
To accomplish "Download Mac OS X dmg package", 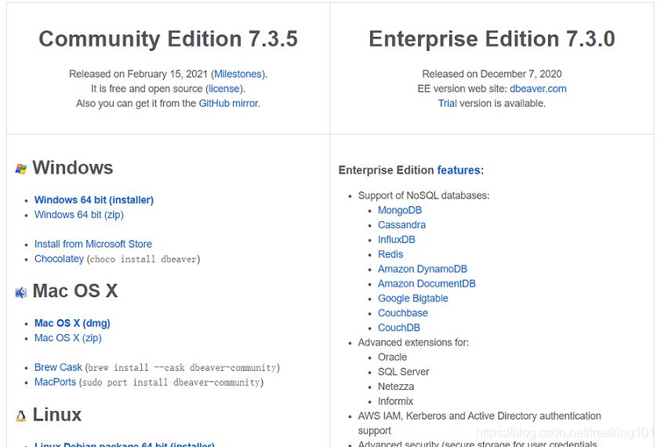I will click(x=72, y=323).
